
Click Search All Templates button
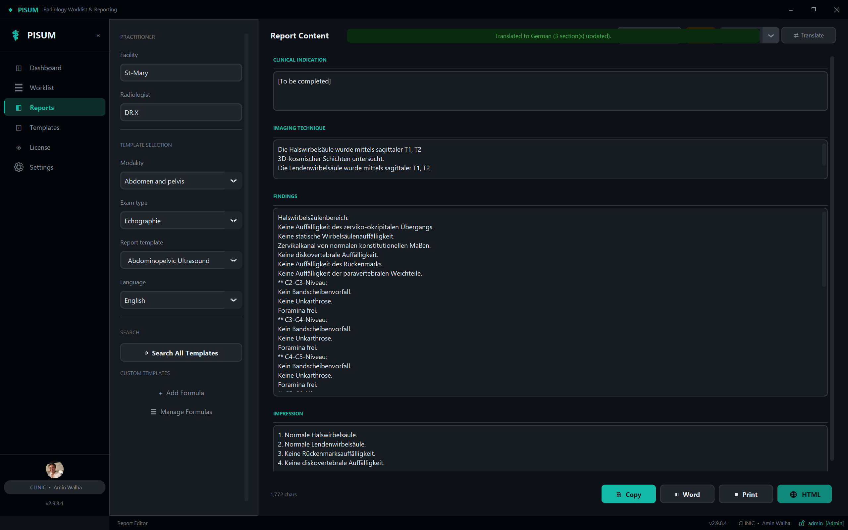click(181, 353)
